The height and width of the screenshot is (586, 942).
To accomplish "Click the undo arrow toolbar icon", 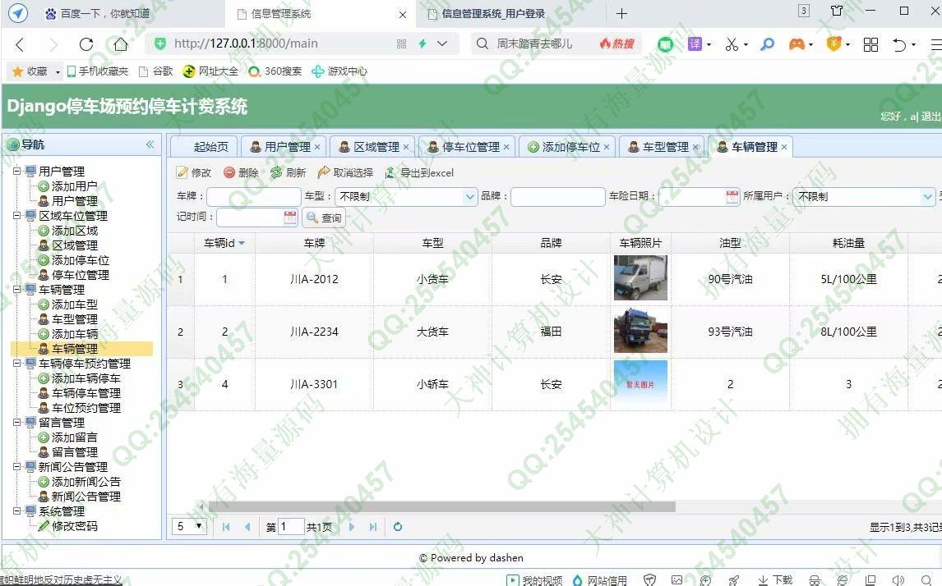I will pyautogui.click(x=898, y=44).
